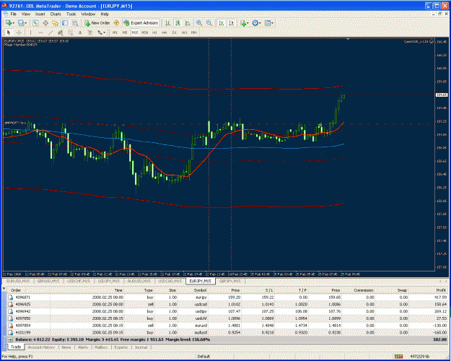This screenshot has width=451, height=361.
Task: Open the Help menu
Action: pos(105,14)
